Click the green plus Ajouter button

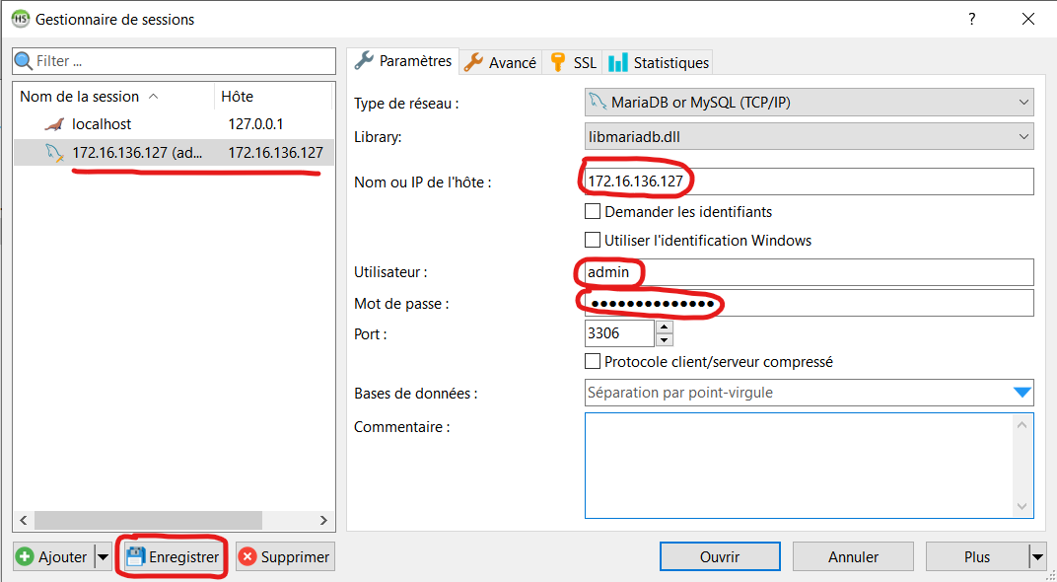coord(27,557)
